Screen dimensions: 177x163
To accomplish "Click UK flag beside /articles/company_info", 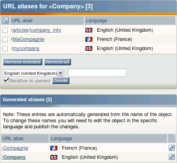I will [x=89, y=30].
